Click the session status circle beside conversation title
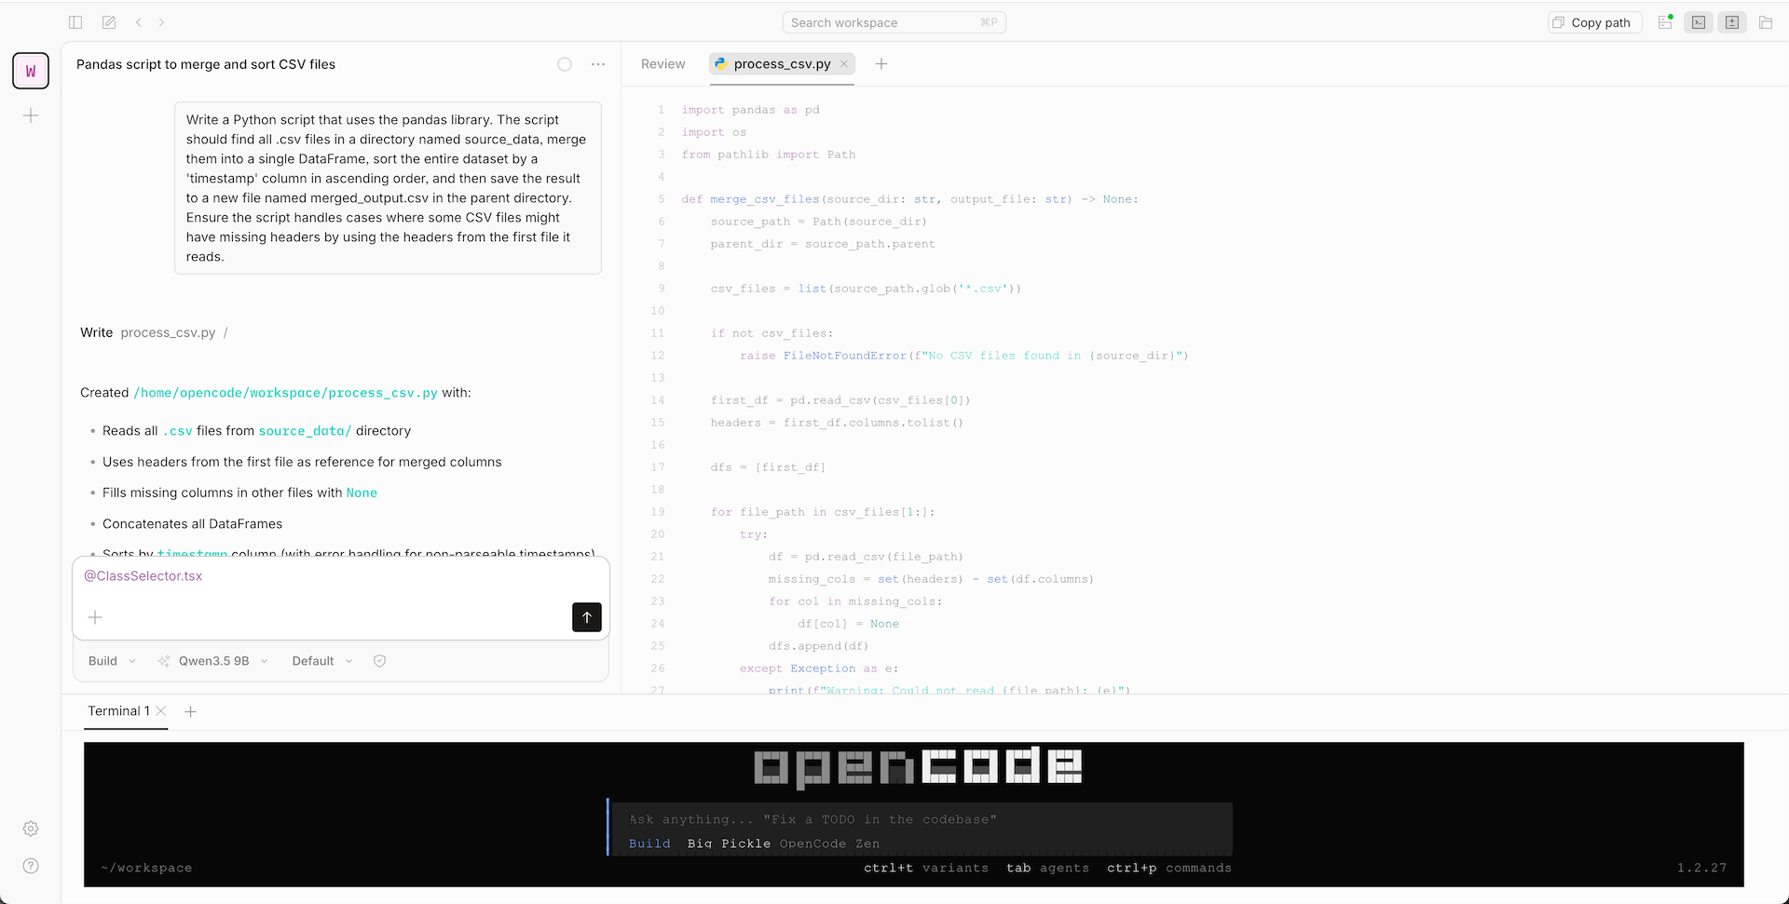Viewport: 1789px width, 904px height. pyautogui.click(x=564, y=63)
